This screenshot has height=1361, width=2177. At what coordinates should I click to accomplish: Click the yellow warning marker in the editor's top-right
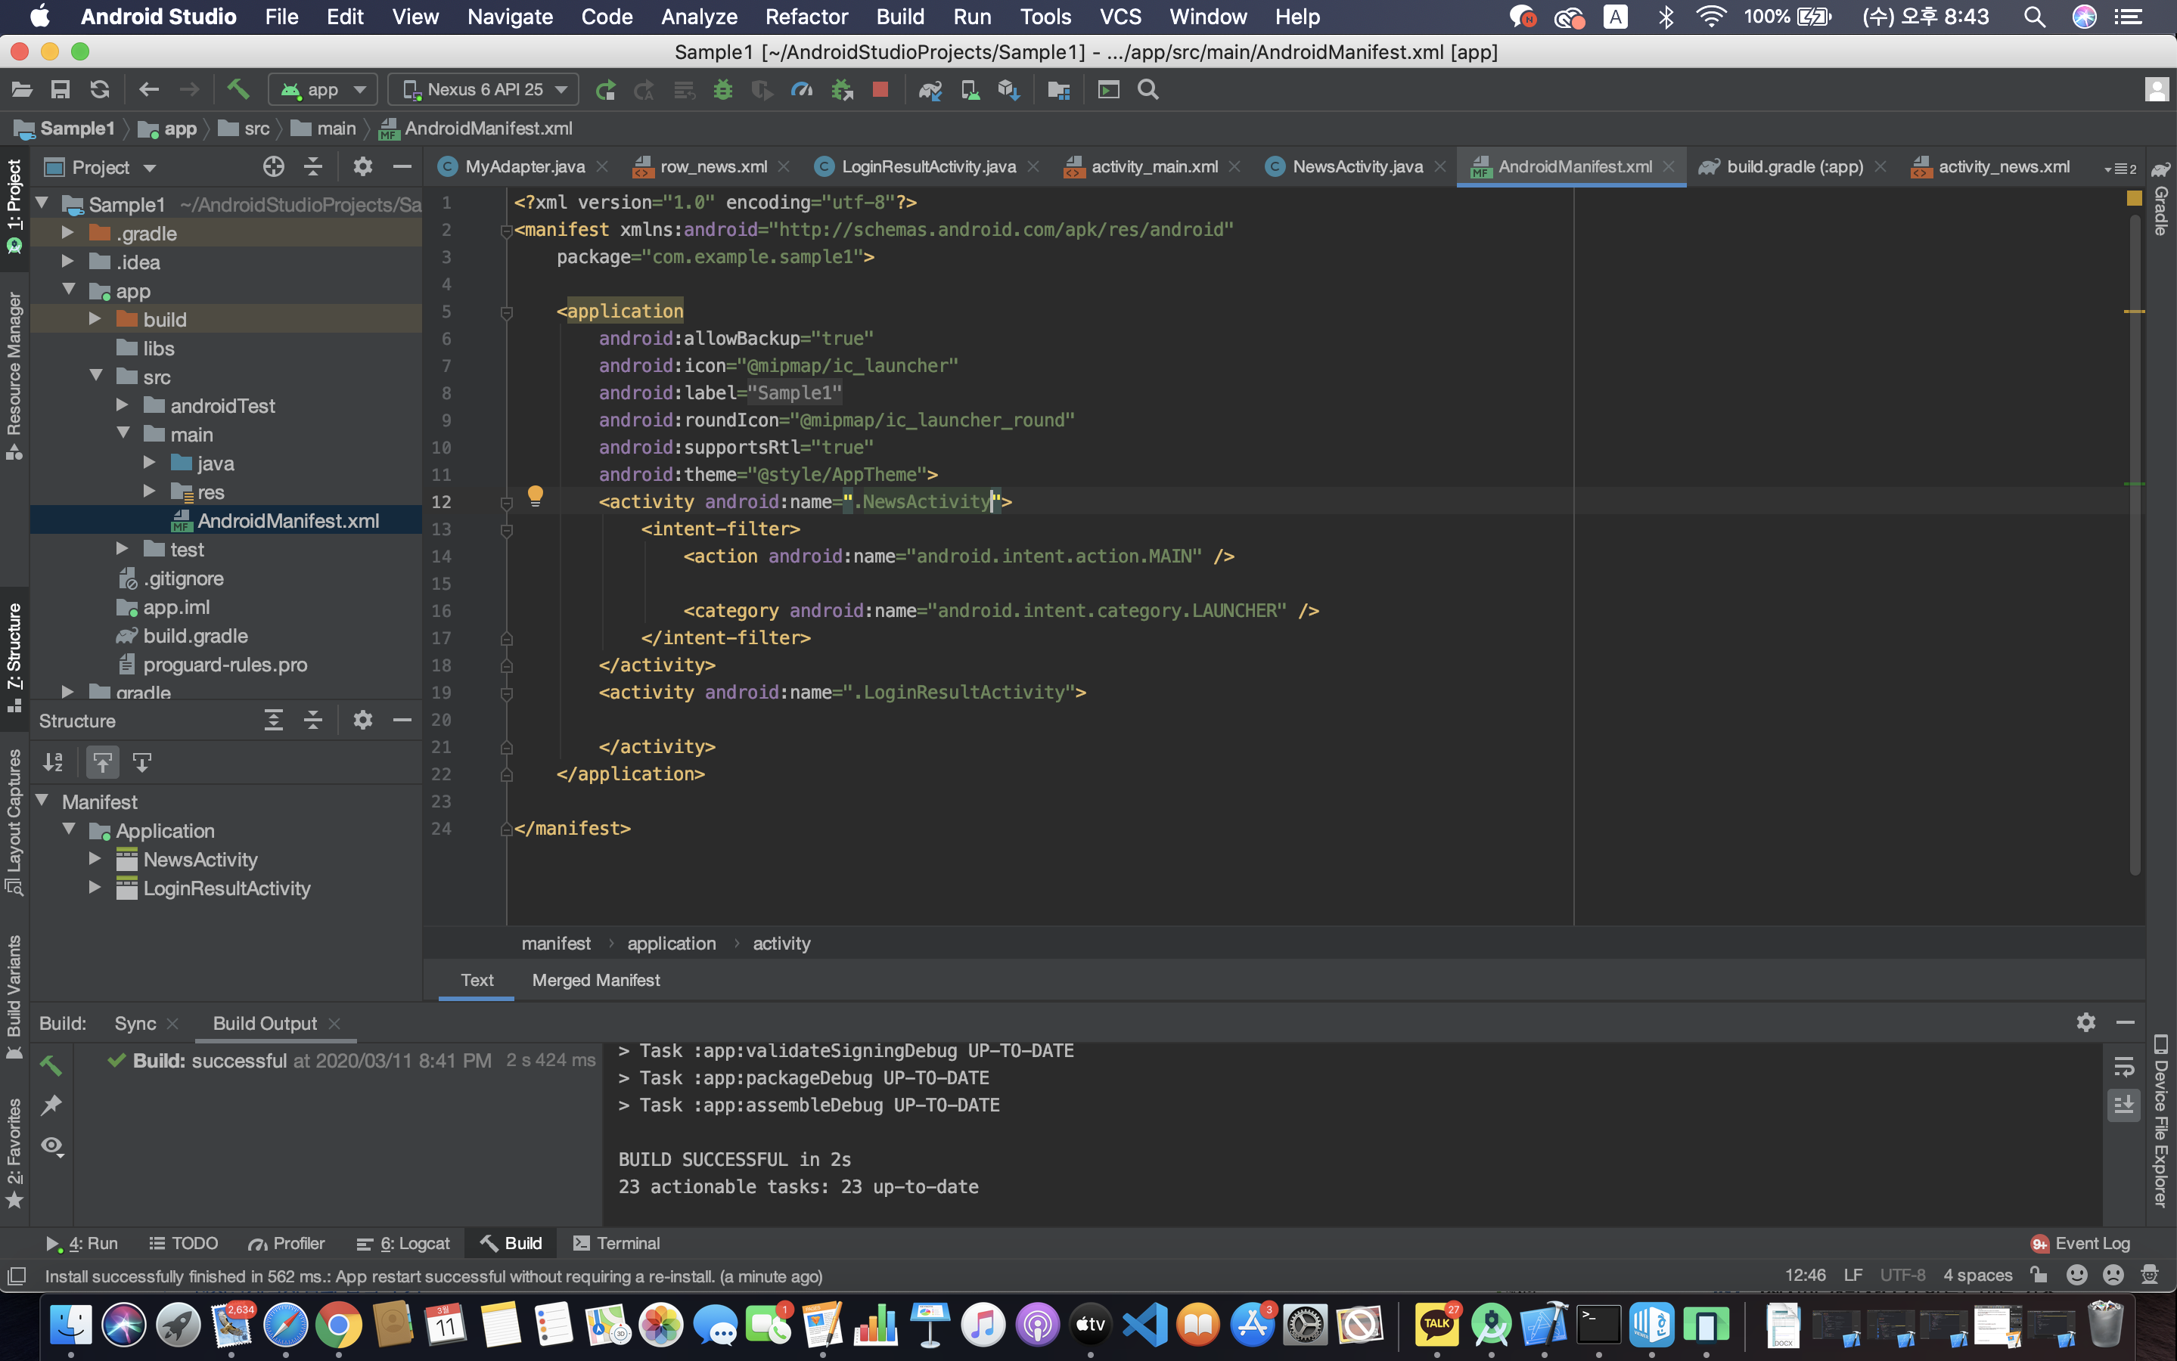click(x=2134, y=198)
